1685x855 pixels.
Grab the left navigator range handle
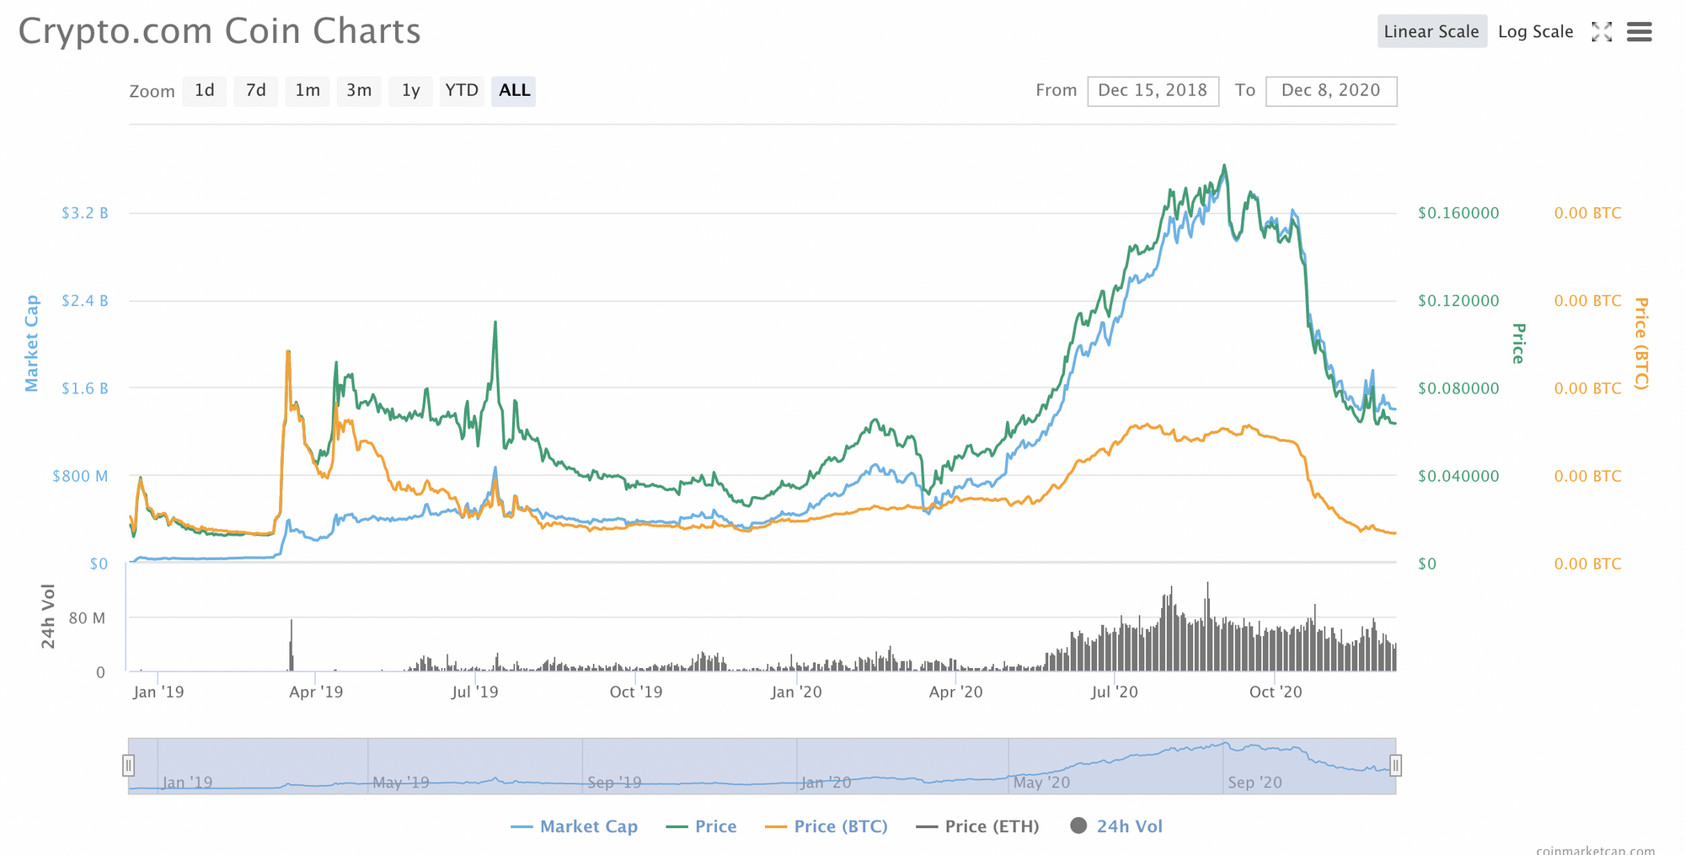coord(128,765)
